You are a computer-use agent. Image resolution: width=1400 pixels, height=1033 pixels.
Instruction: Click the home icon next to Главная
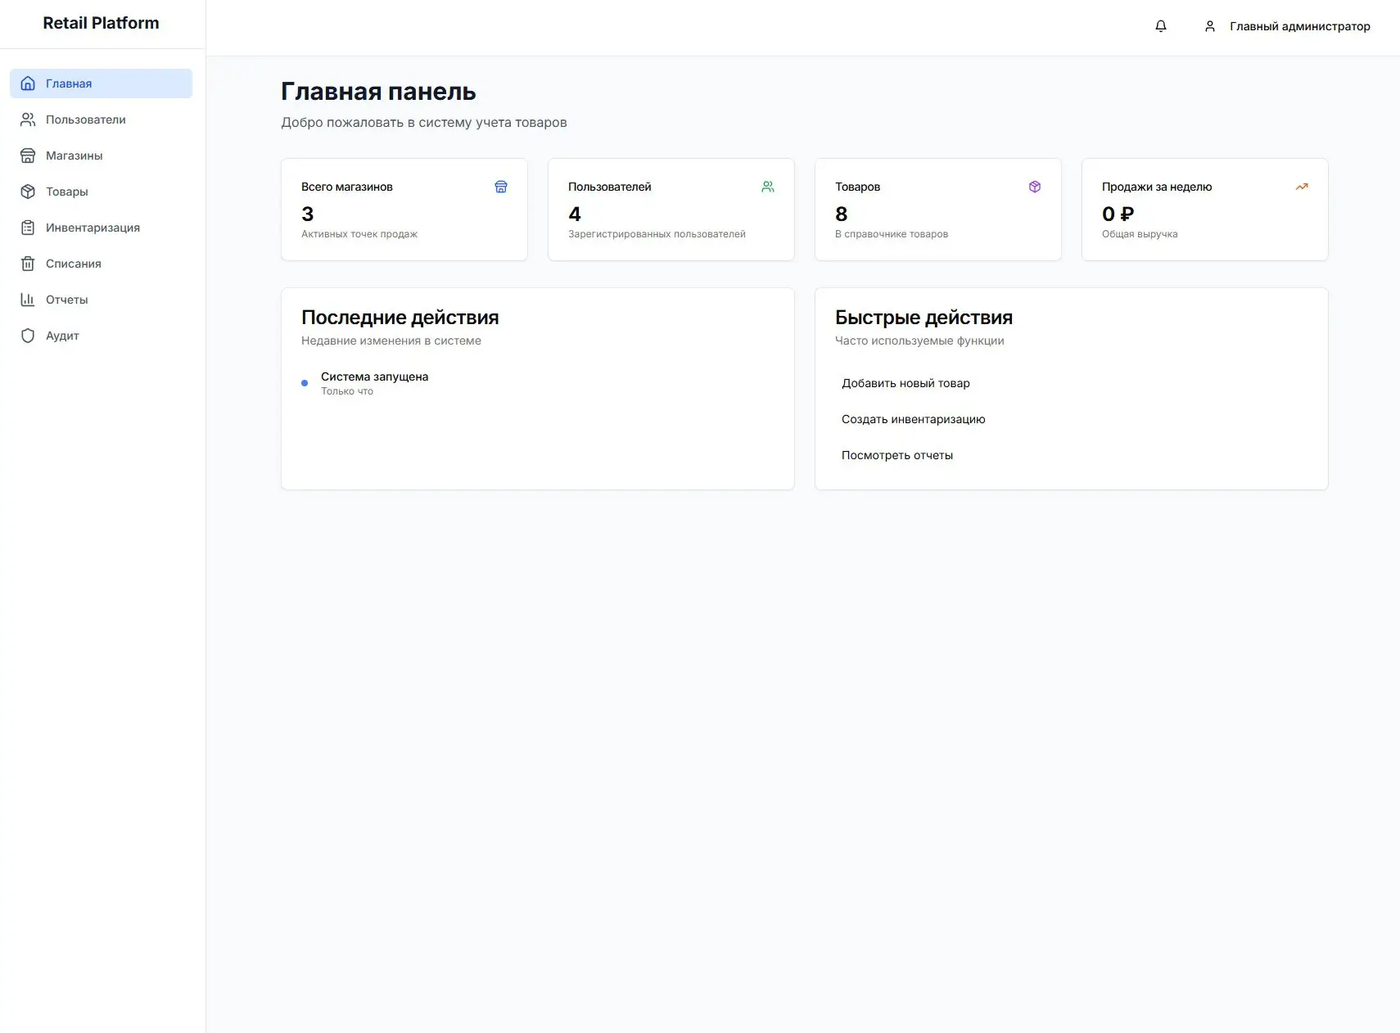click(28, 83)
